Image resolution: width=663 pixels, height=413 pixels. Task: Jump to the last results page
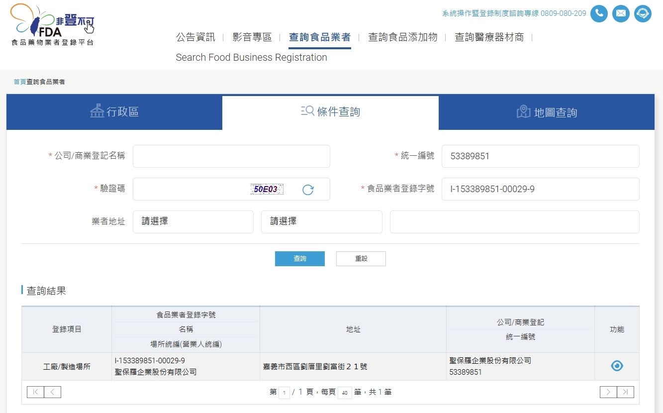tap(625, 392)
